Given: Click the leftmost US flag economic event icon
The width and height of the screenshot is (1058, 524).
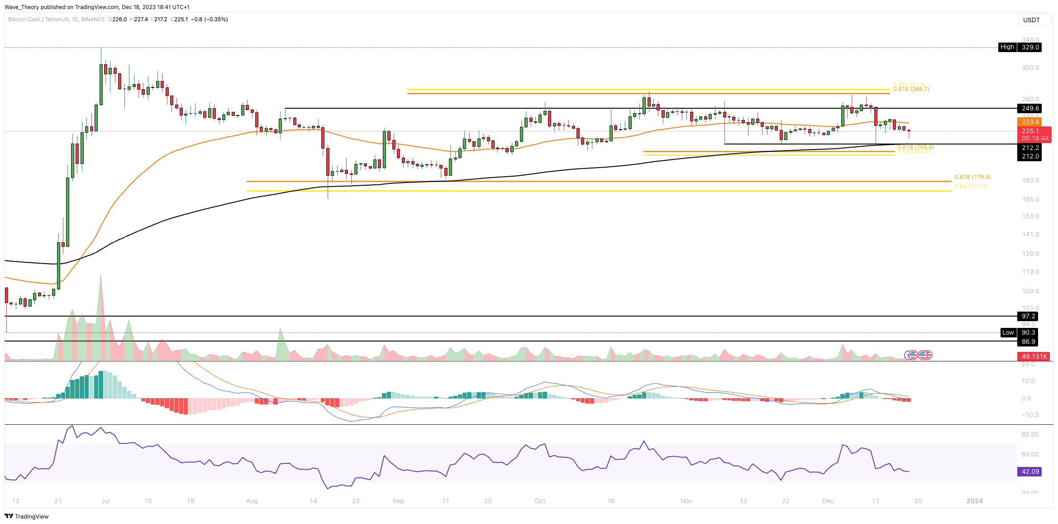Looking at the screenshot, I should tap(913, 355).
